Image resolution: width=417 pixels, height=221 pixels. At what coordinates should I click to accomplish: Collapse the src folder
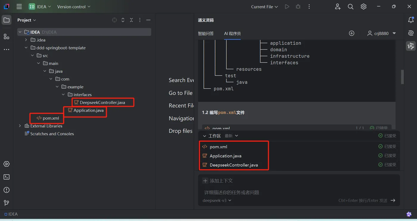tap(32, 56)
